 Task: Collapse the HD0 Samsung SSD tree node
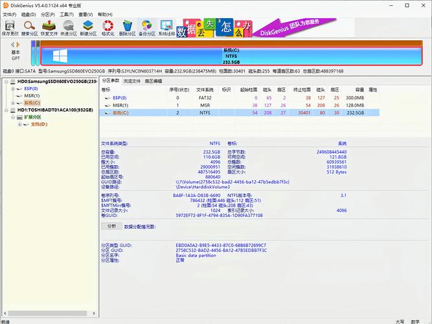(x=6, y=82)
